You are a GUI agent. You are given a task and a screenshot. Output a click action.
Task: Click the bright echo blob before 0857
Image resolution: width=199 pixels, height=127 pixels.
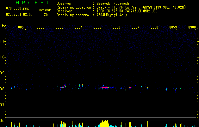[130, 88]
